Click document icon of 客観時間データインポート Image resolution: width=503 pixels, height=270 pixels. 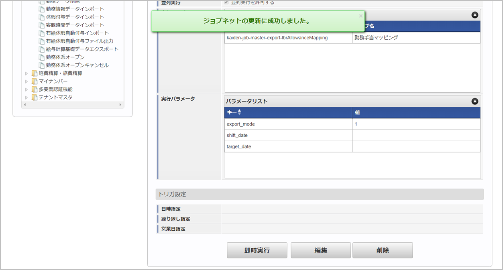pos(42,25)
